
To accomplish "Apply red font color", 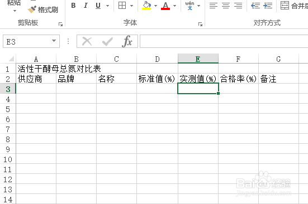I will [x=165, y=6].
